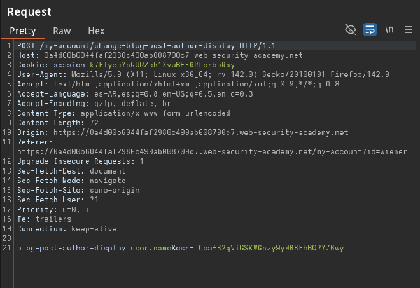Click the Connection keep-alive header
The width and height of the screenshot is (420, 288).
pyautogui.click(x=67, y=228)
